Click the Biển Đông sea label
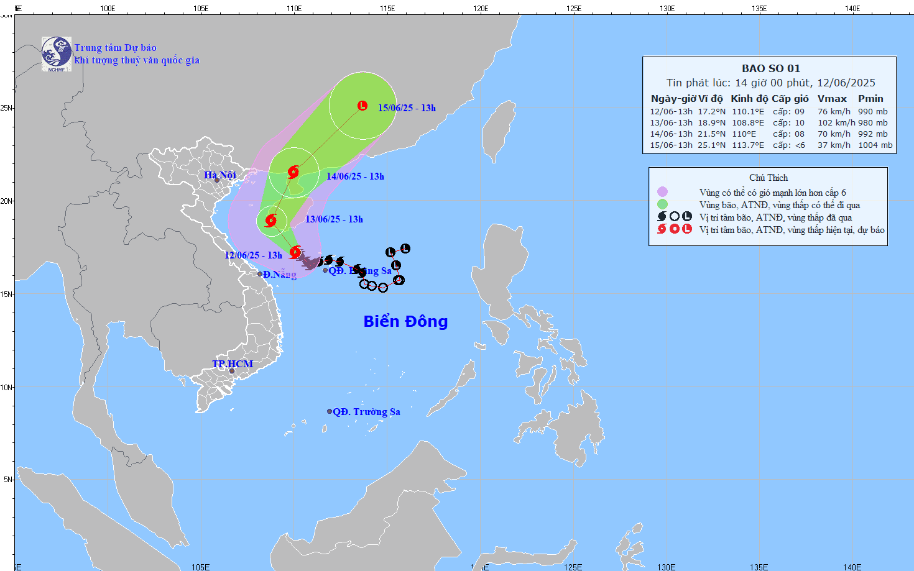This screenshot has width=914, height=571. tap(405, 321)
